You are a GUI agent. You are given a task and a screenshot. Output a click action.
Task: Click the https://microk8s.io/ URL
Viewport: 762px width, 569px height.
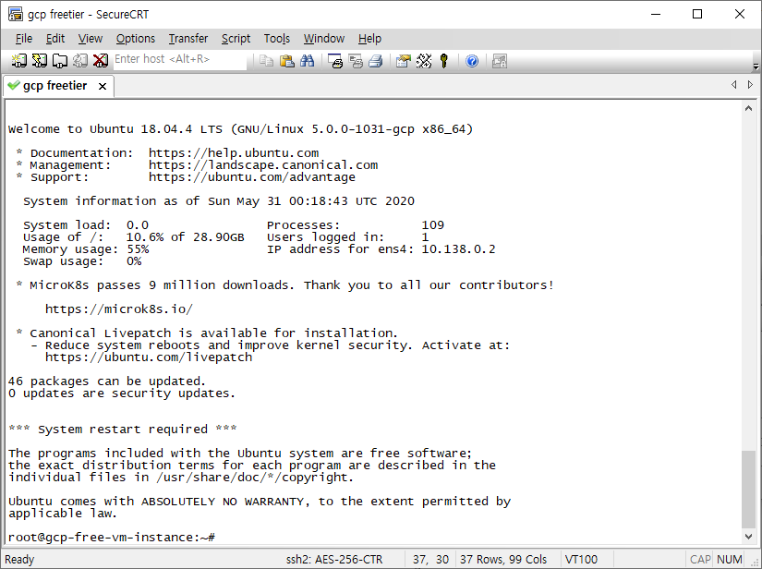(119, 309)
